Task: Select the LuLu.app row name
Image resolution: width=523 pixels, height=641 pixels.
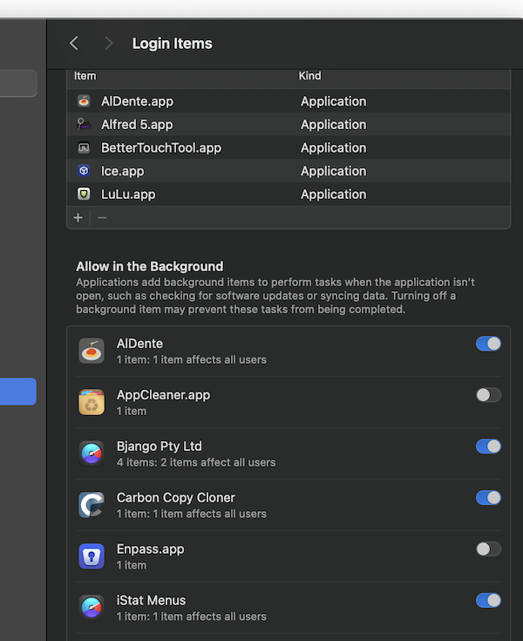Action: click(x=128, y=194)
